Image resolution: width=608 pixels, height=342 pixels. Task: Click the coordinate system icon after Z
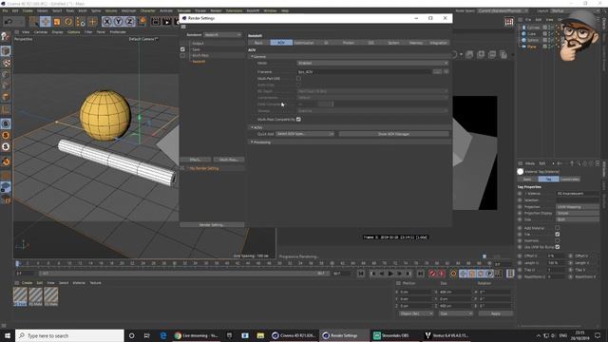point(142,22)
